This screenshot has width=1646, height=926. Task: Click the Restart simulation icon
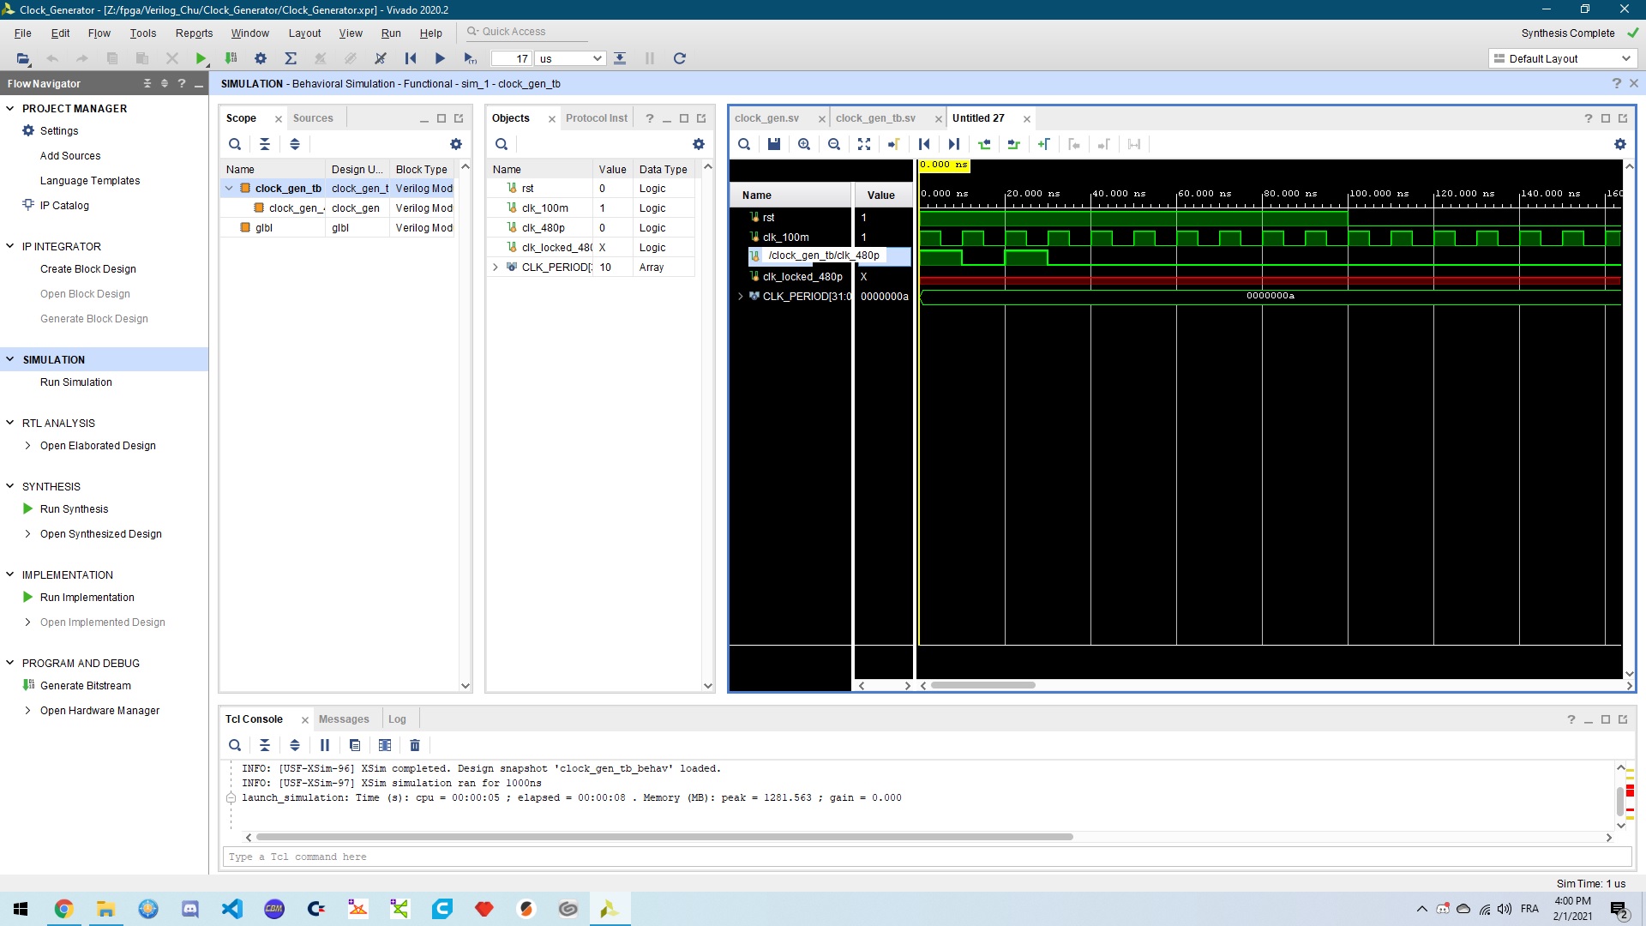411,58
